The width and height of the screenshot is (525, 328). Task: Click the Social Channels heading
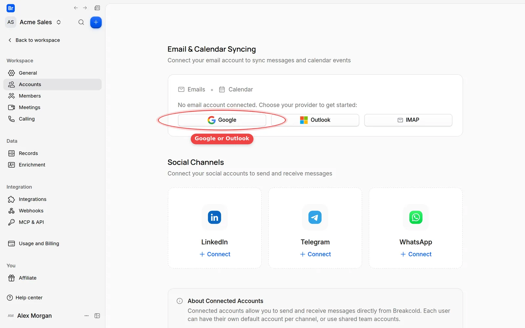tap(196, 162)
